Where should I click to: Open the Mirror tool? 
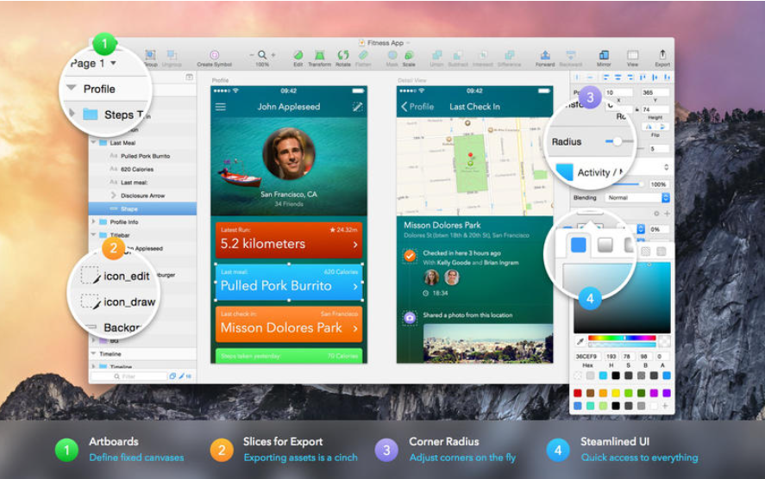[604, 55]
